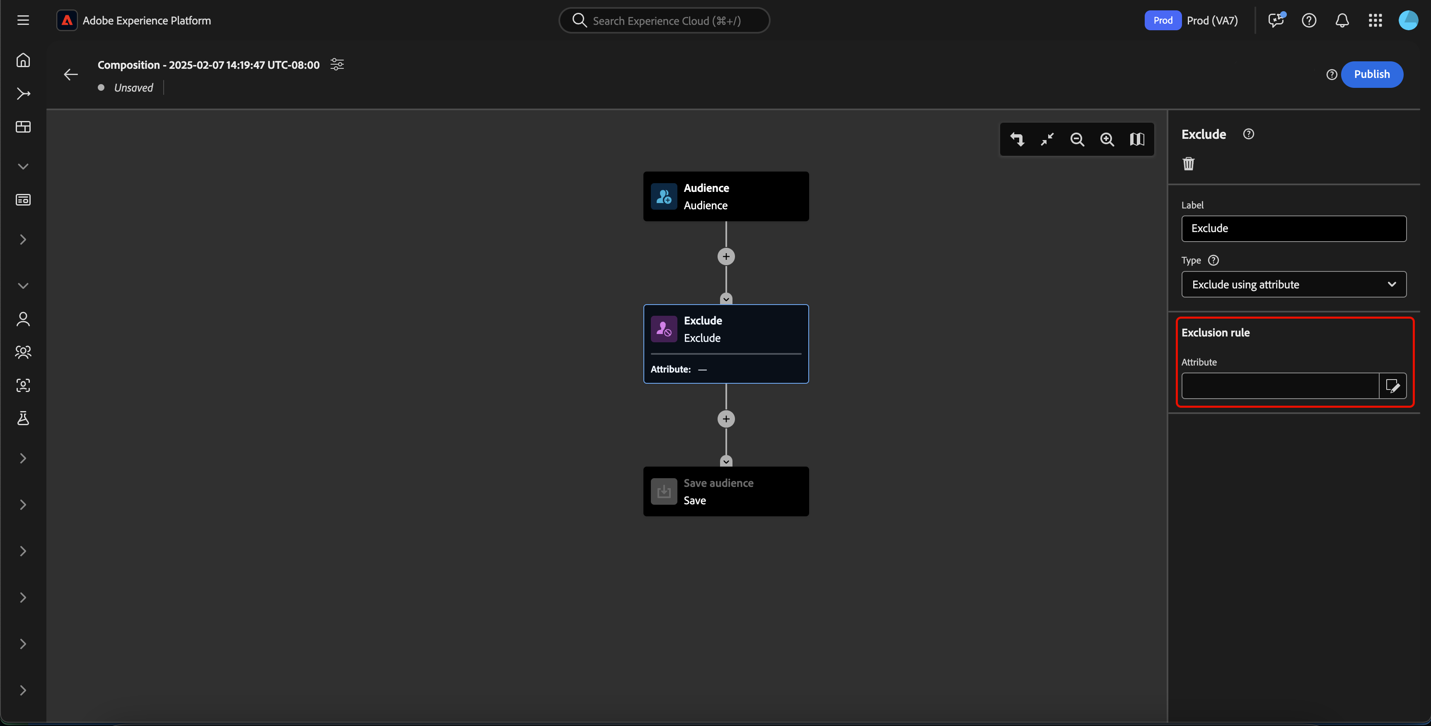Open the attribute picker edit icon

[x=1392, y=386]
